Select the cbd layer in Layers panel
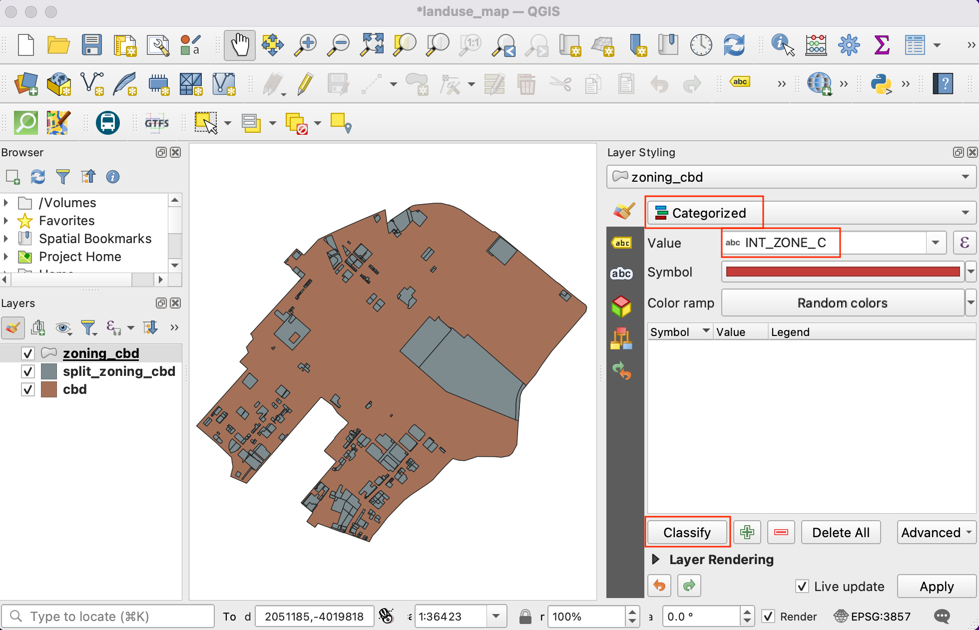The image size is (979, 630). coord(75,389)
